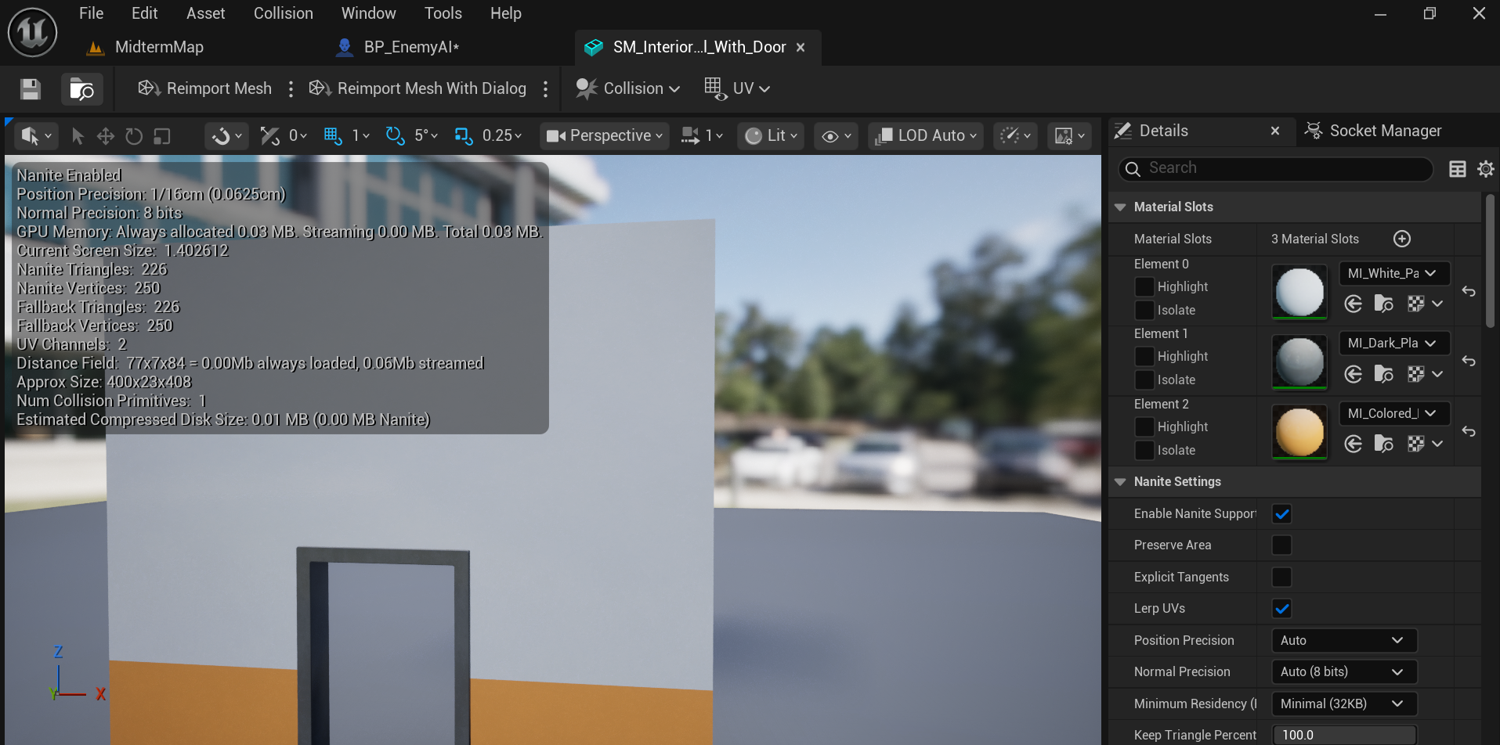Open options dots next to Reimport Mesh
Viewport: 1500px width, 745px height.
point(291,89)
